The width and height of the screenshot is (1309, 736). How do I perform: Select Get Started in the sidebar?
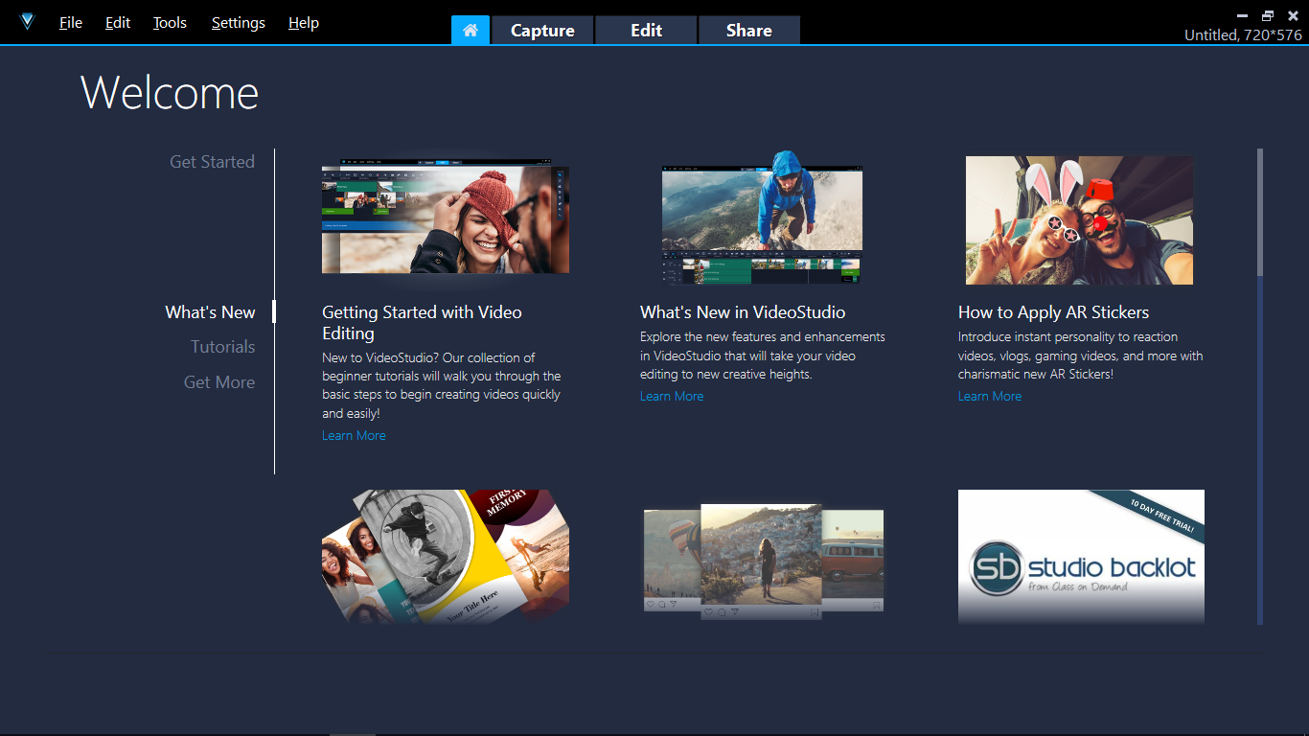pos(212,162)
